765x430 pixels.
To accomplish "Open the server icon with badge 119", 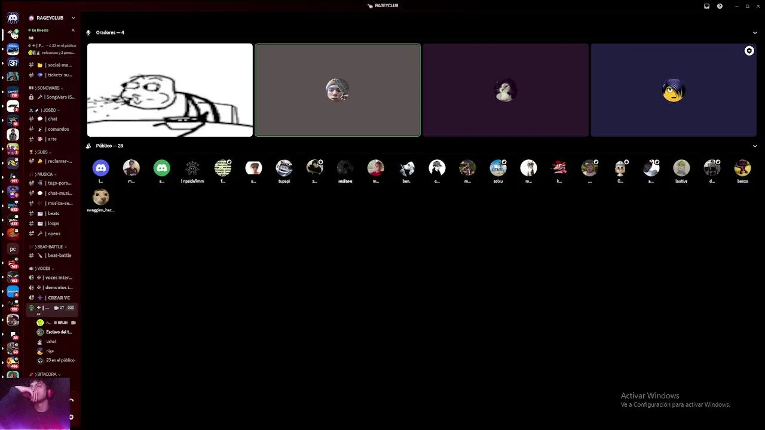I will click(x=13, y=92).
